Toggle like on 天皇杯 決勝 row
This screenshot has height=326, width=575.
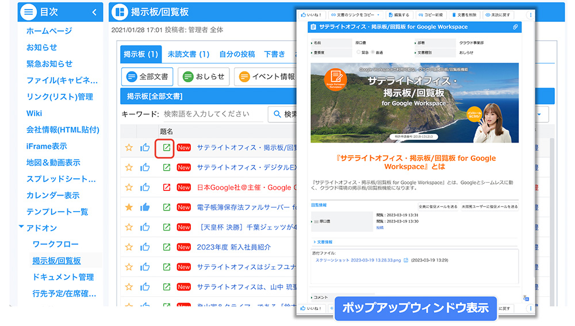pos(145,227)
